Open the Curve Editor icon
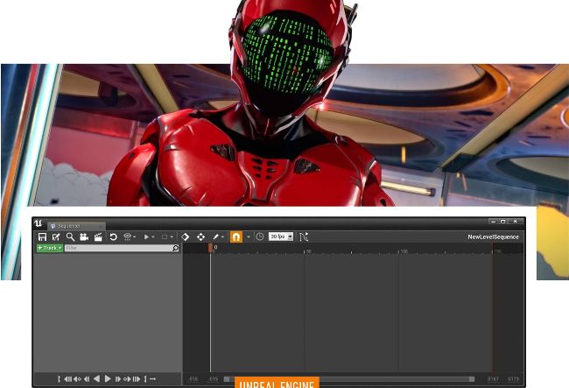Screen dimensions: 569x388 tap(304, 236)
